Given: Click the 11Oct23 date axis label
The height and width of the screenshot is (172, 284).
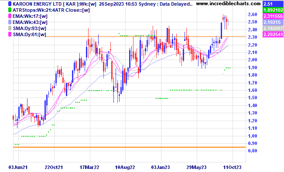Looking at the screenshot, I should (x=232, y=167).
